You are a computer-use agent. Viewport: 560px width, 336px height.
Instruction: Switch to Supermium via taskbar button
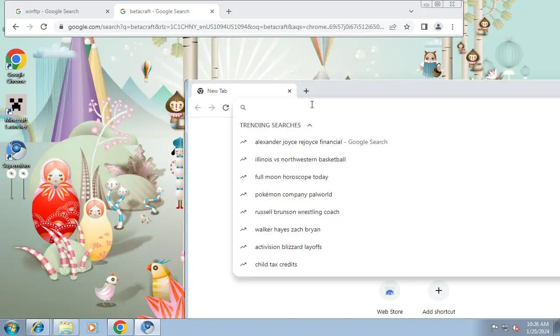[x=147, y=327]
